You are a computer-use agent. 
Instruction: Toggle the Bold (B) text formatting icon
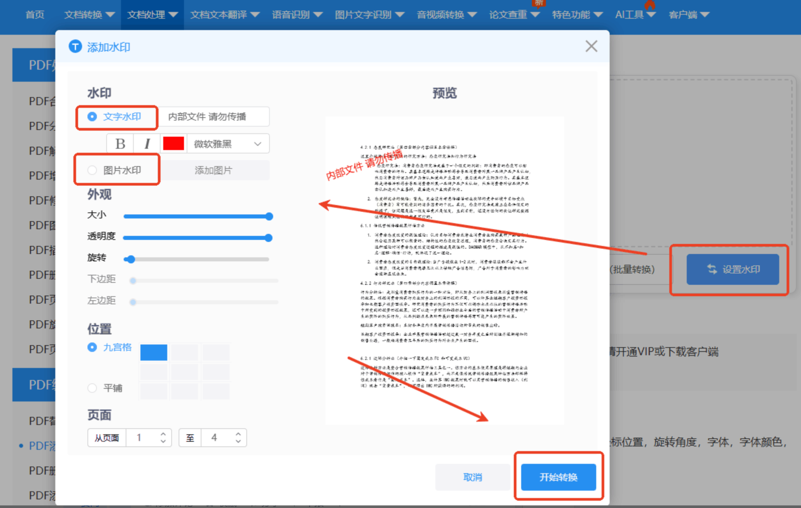click(120, 144)
